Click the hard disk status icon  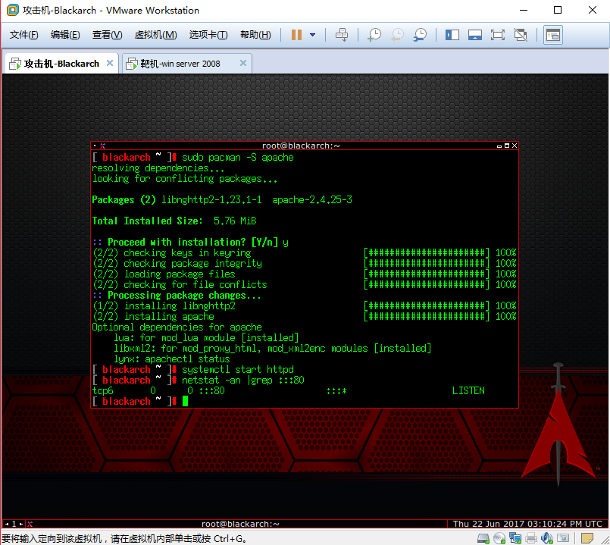[x=483, y=538]
